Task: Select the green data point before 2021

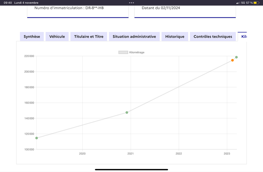Action: click(x=127, y=112)
